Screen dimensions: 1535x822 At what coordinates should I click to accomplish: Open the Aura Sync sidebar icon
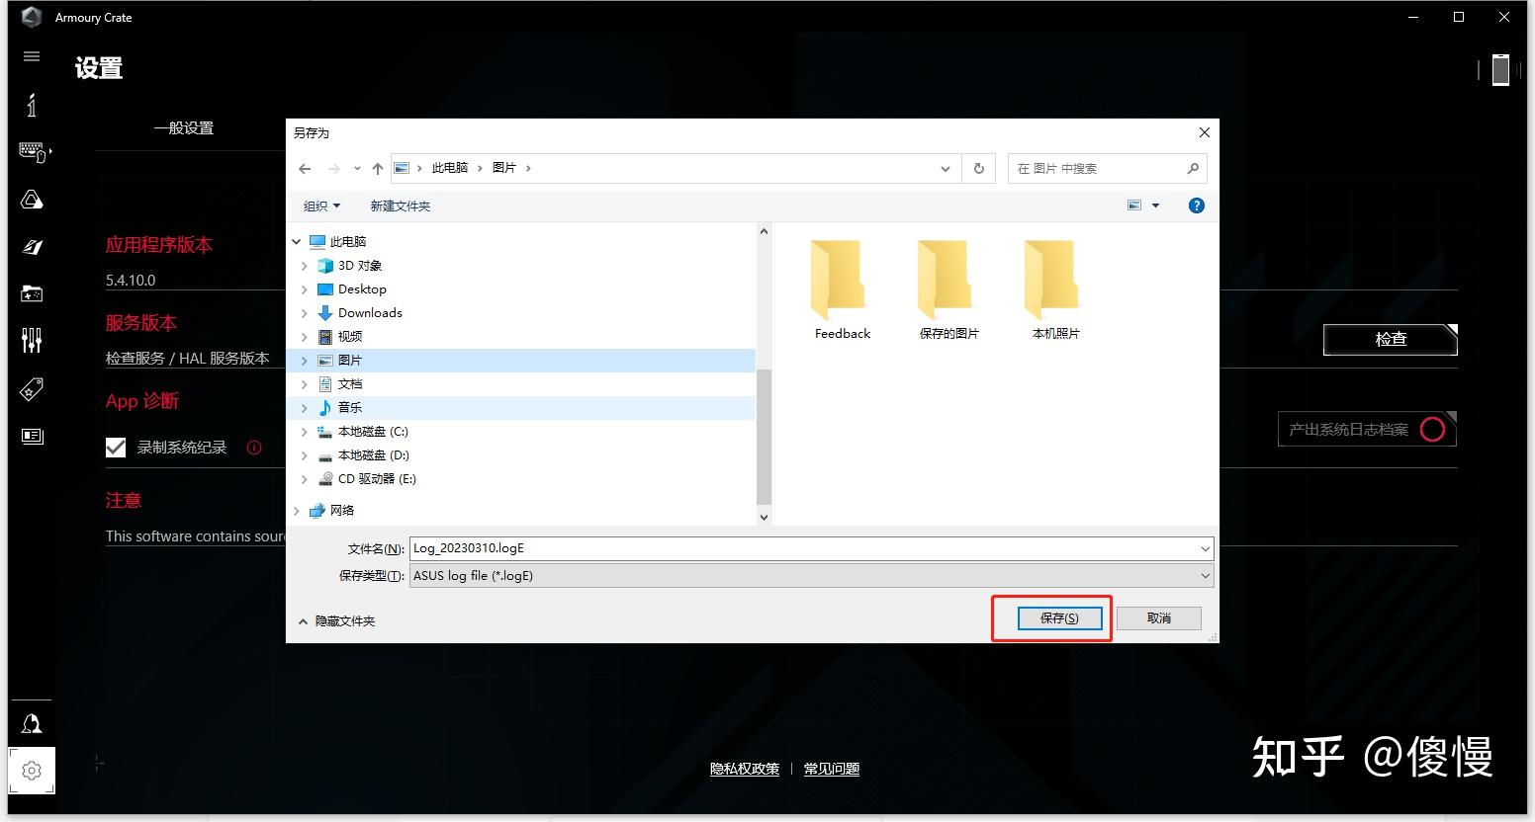coord(31,200)
